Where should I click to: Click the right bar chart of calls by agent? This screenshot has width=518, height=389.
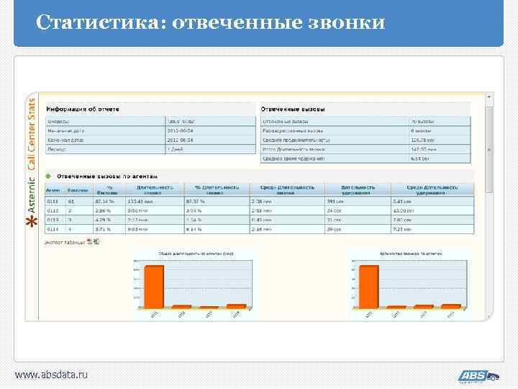[x=410, y=285]
